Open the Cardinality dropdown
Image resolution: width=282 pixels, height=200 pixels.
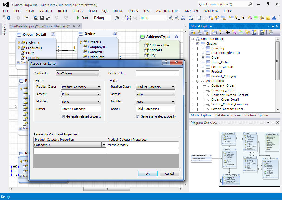pyautogui.click(x=77, y=73)
